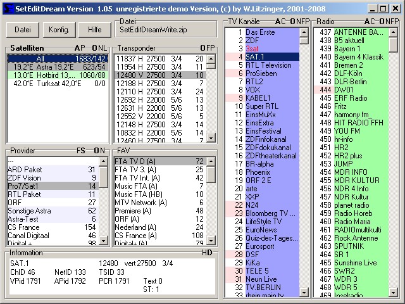Select transponder 11837 H 27500
The width and height of the screenshot is (405, 304).
tap(160, 59)
